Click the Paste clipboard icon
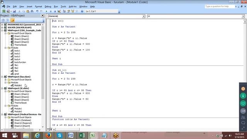Screen dimensions: 247x139 pyautogui.click(x=28, y=11)
